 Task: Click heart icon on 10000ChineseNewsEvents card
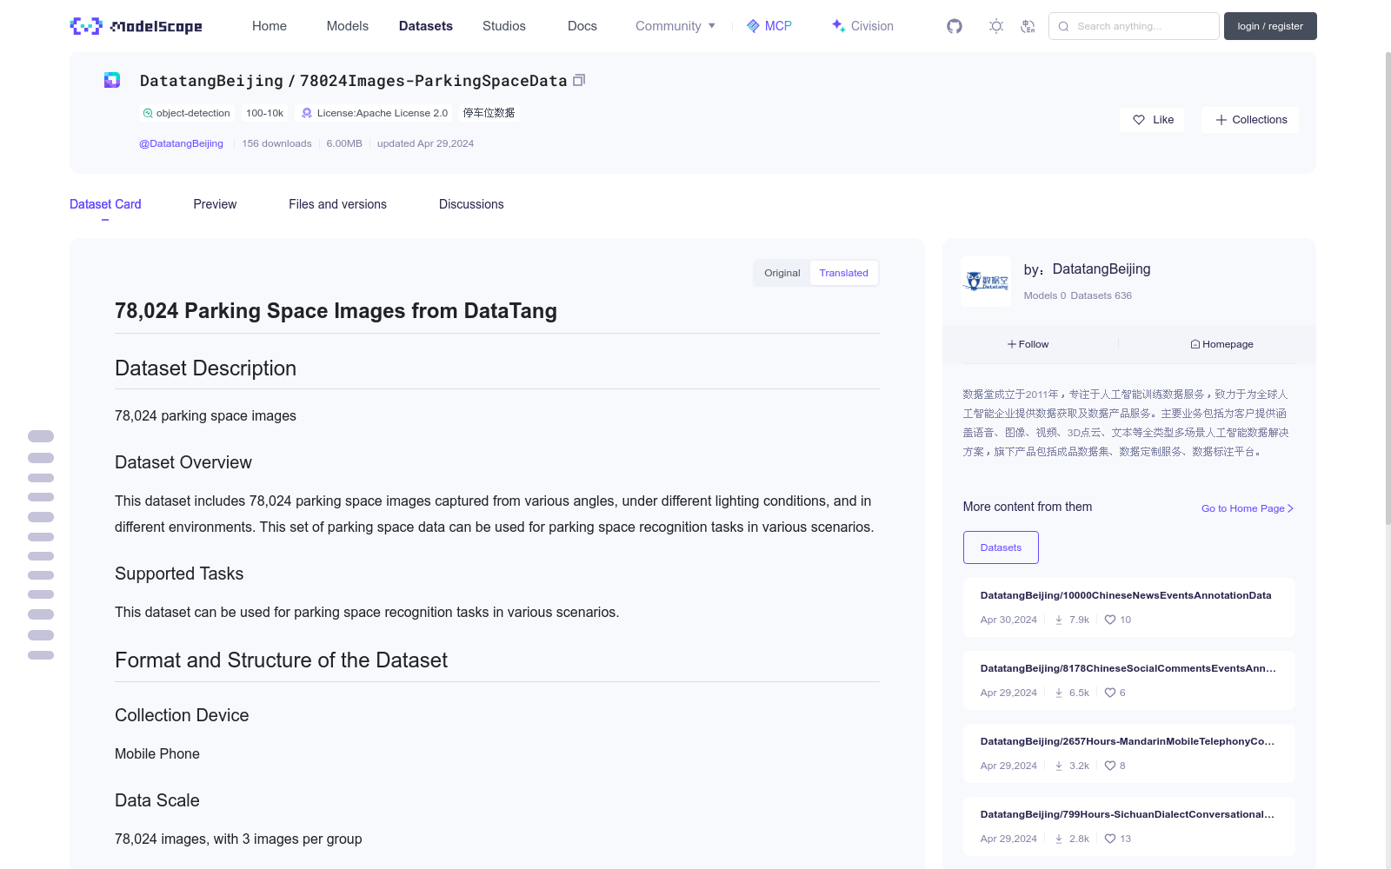click(x=1110, y=620)
